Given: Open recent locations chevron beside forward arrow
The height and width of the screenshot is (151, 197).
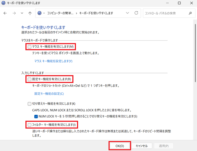Looking at the screenshot, I should pyautogui.click(x=22, y=13).
